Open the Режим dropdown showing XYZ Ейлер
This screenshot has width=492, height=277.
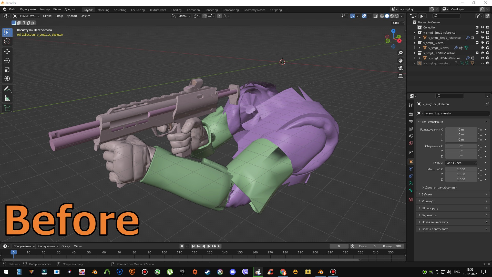click(x=461, y=163)
